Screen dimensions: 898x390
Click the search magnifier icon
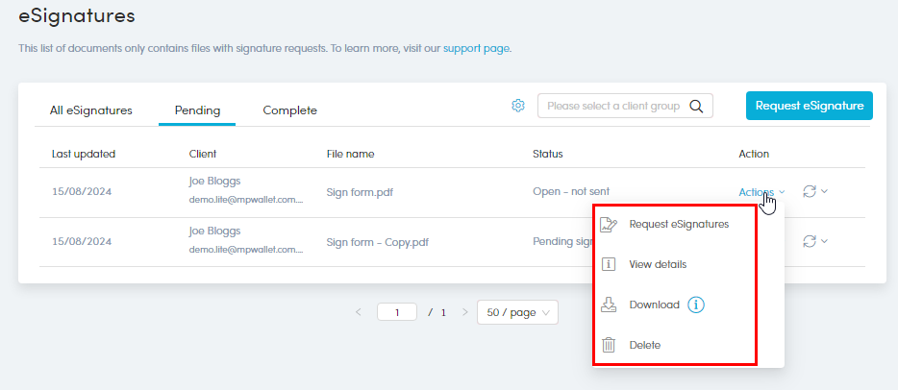(x=696, y=106)
